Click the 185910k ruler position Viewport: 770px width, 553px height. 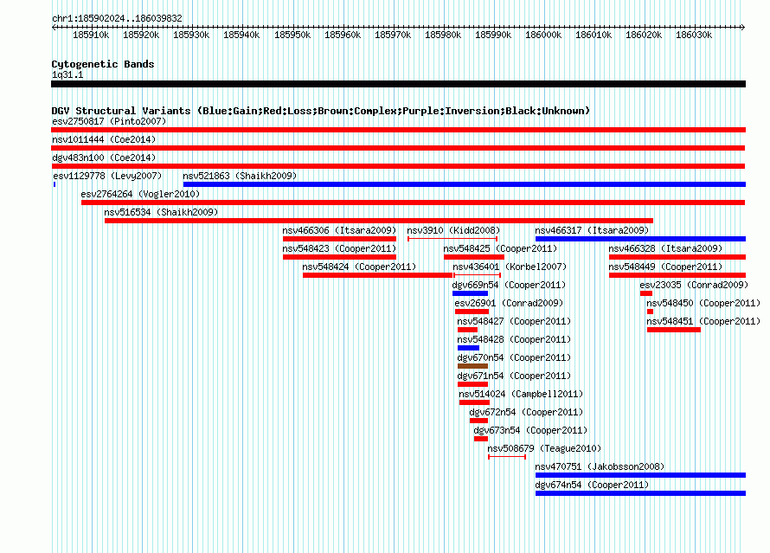point(91,35)
